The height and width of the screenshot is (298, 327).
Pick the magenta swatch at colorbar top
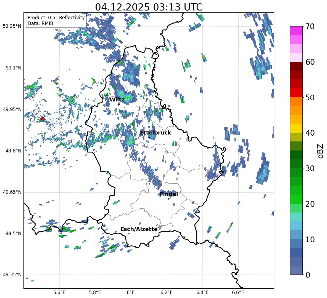pyautogui.click(x=296, y=31)
